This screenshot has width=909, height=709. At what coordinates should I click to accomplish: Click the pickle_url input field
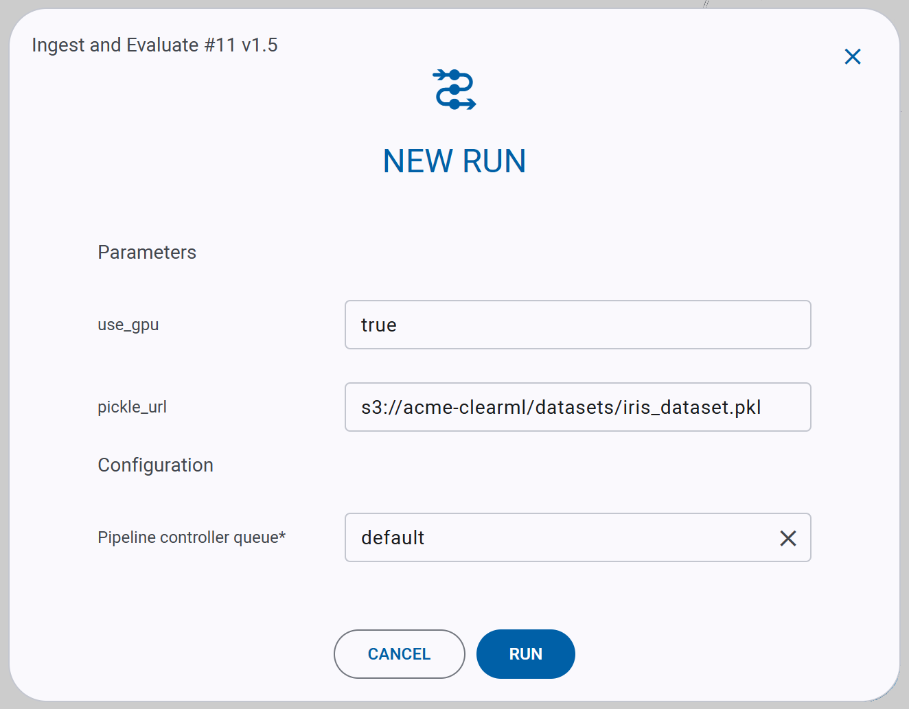point(577,407)
